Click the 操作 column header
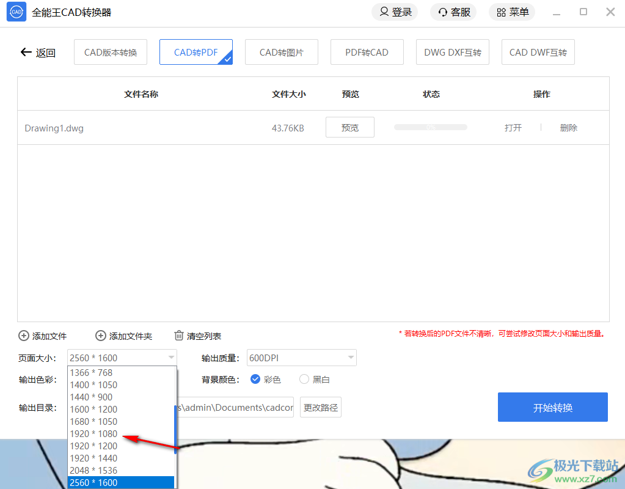625x489 pixels. coord(542,94)
